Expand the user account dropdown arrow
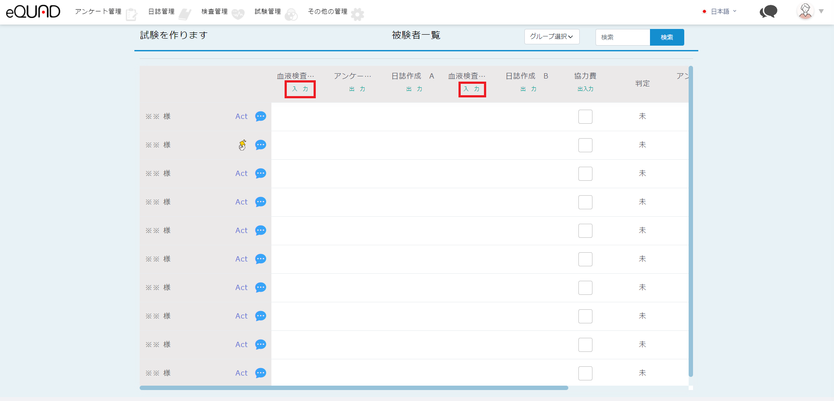The height and width of the screenshot is (401, 834). (x=821, y=11)
